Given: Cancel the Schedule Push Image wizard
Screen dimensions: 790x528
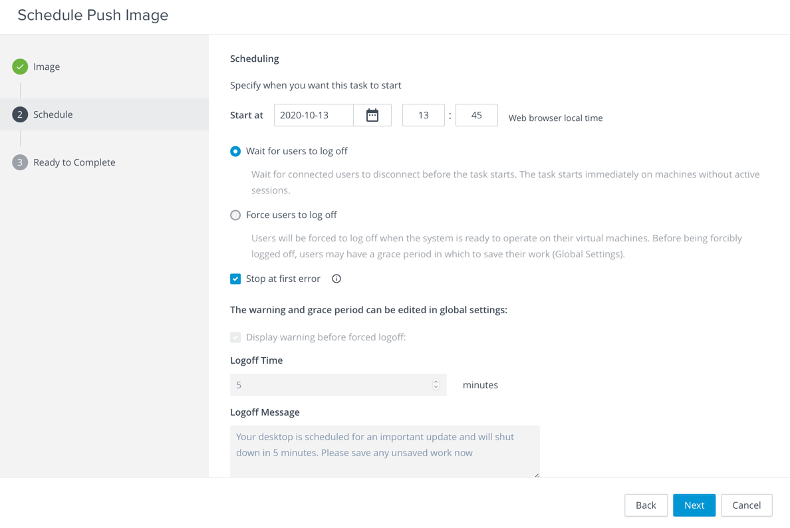Looking at the screenshot, I should click(746, 505).
